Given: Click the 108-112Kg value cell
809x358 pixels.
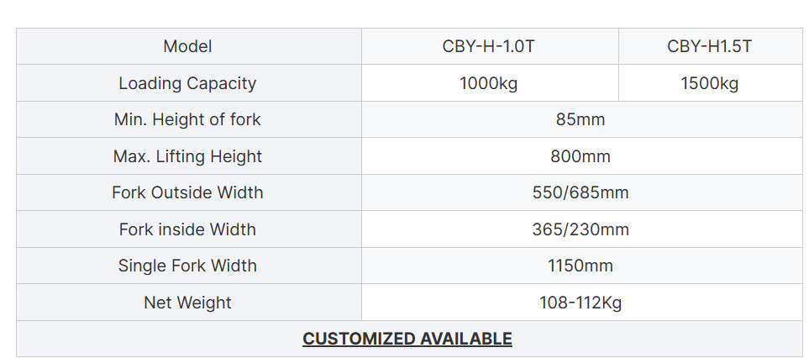Looking at the screenshot, I should pos(582,303).
